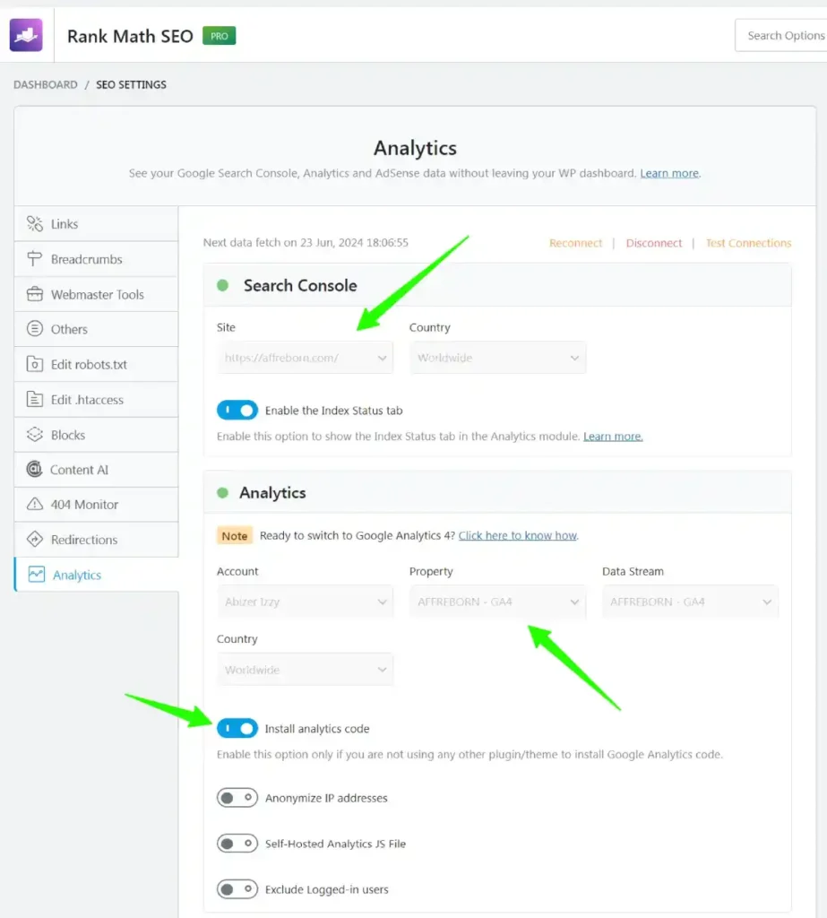Go to Edit robots.txt tab
This screenshot has height=918, width=827.
click(96, 364)
